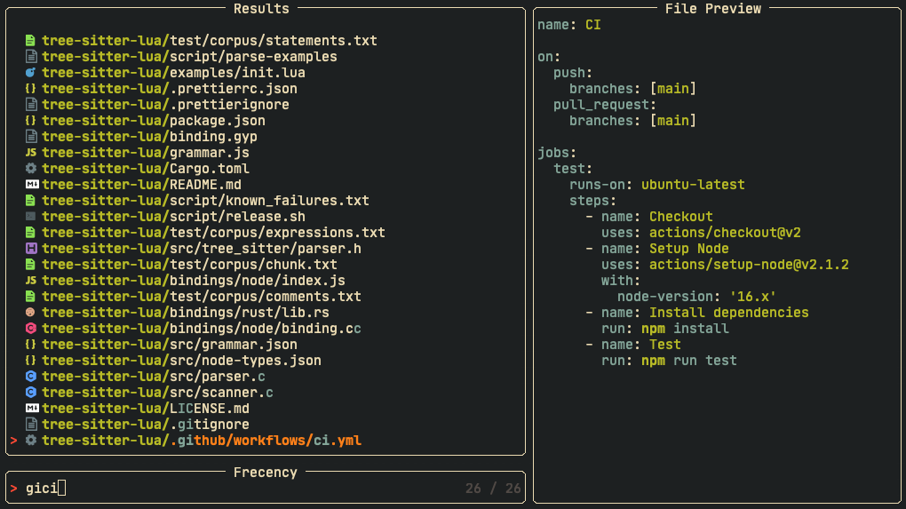Select tree-sitter-lua/script/parse-examples result

coord(189,57)
